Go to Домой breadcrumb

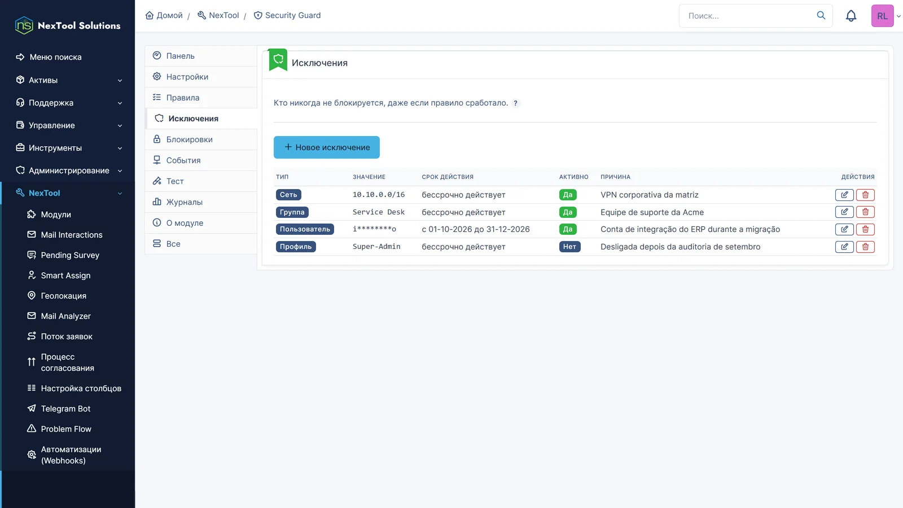[x=164, y=15]
